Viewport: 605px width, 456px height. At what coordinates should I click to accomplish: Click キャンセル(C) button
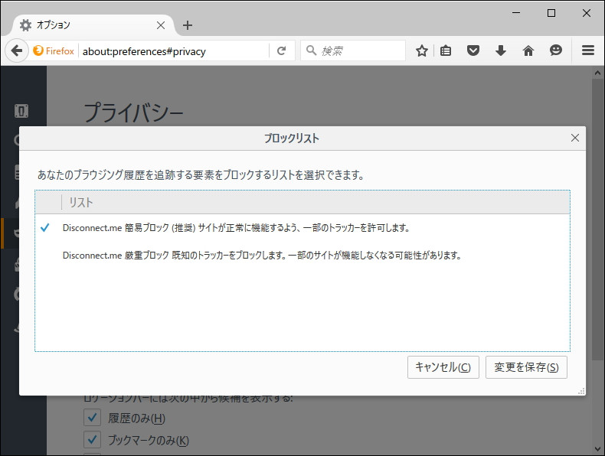pos(443,367)
